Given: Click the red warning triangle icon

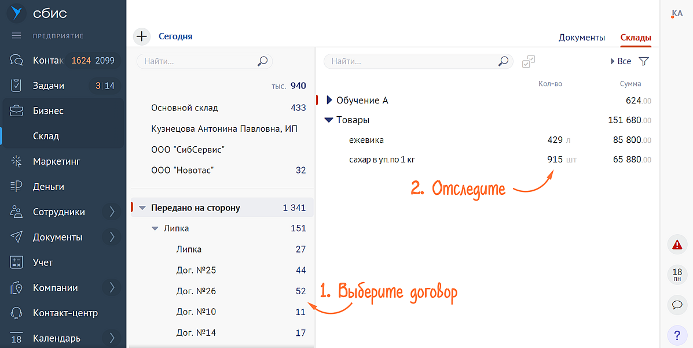Looking at the screenshot, I should point(677,245).
